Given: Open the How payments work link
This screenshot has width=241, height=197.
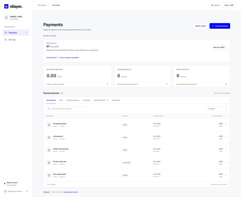Looking at the screenshot, I should (x=71, y=192).
